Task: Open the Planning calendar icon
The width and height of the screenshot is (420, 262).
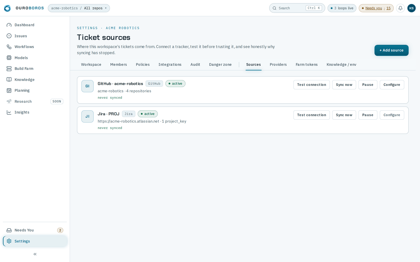Action: [9, 91]
